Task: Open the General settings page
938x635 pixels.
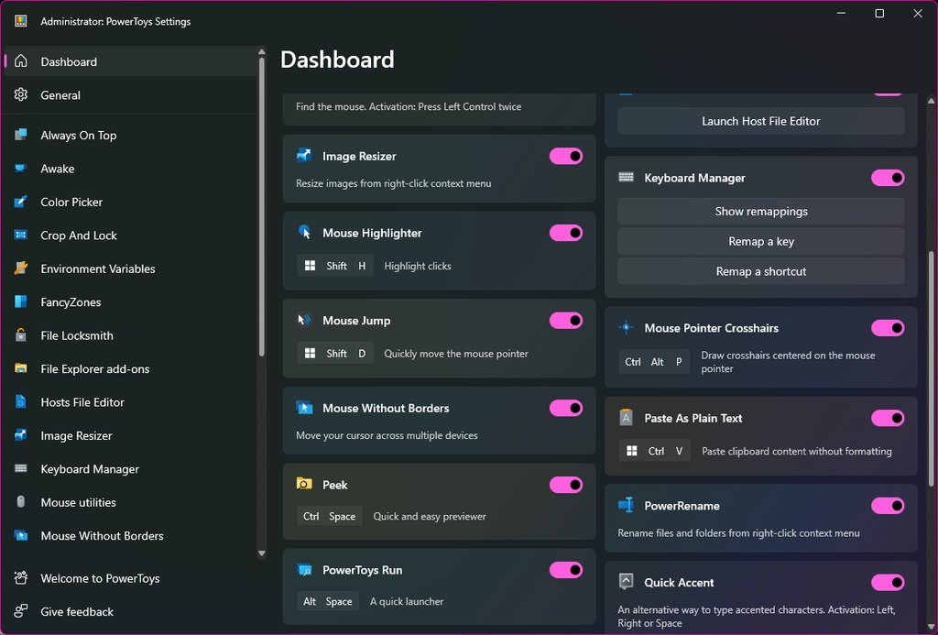Action: pos(60,95)
